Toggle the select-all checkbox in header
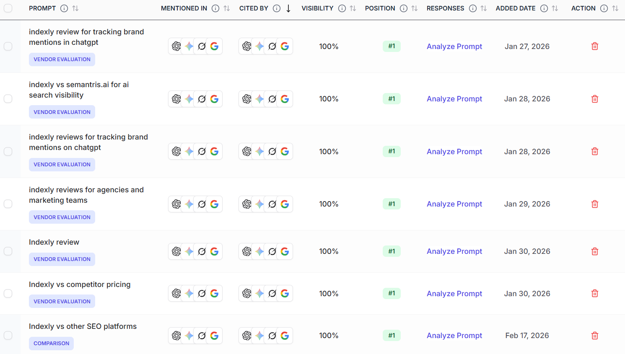The width and height of the screenshot is (625, 354). (8, 8)
